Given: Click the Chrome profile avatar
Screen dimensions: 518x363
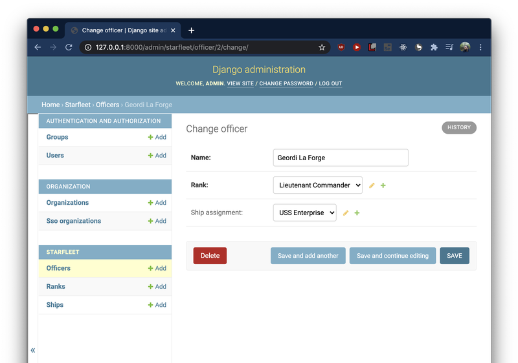Looking at the screenshot, I should tap(465, 47).
